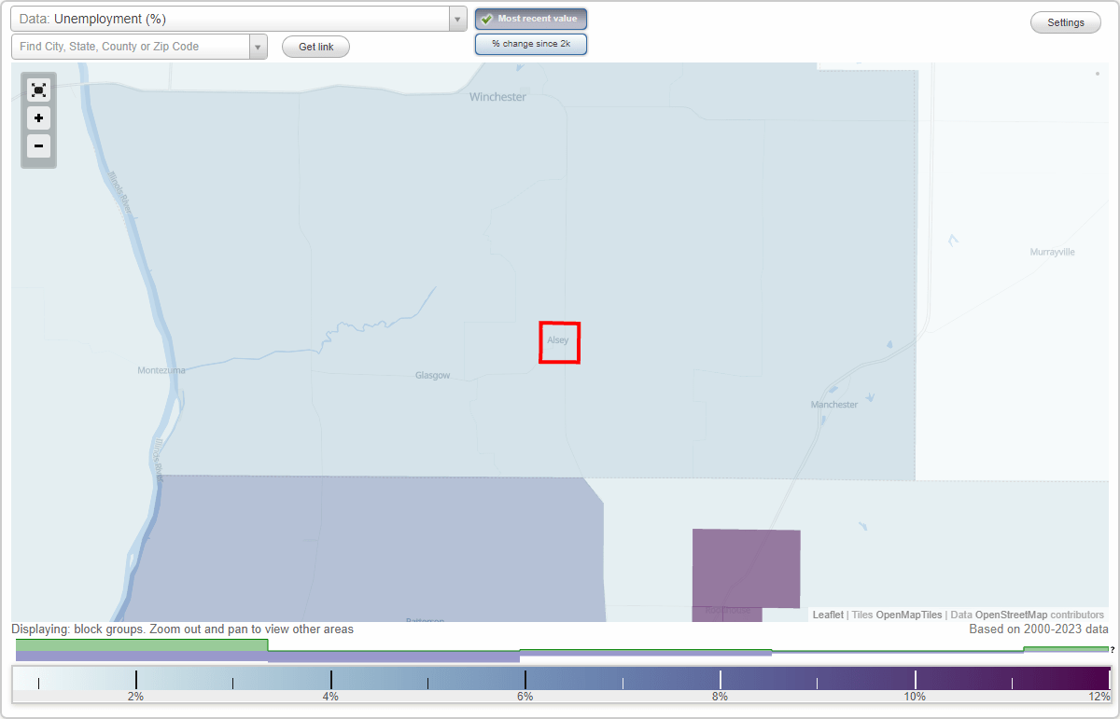
Task: Select the Most recent value option
Action: coord(531,19)
